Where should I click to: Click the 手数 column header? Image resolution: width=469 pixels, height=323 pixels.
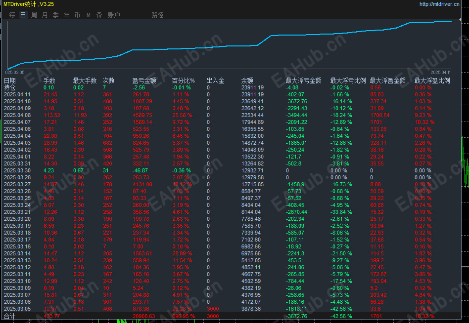coord(49,81)
